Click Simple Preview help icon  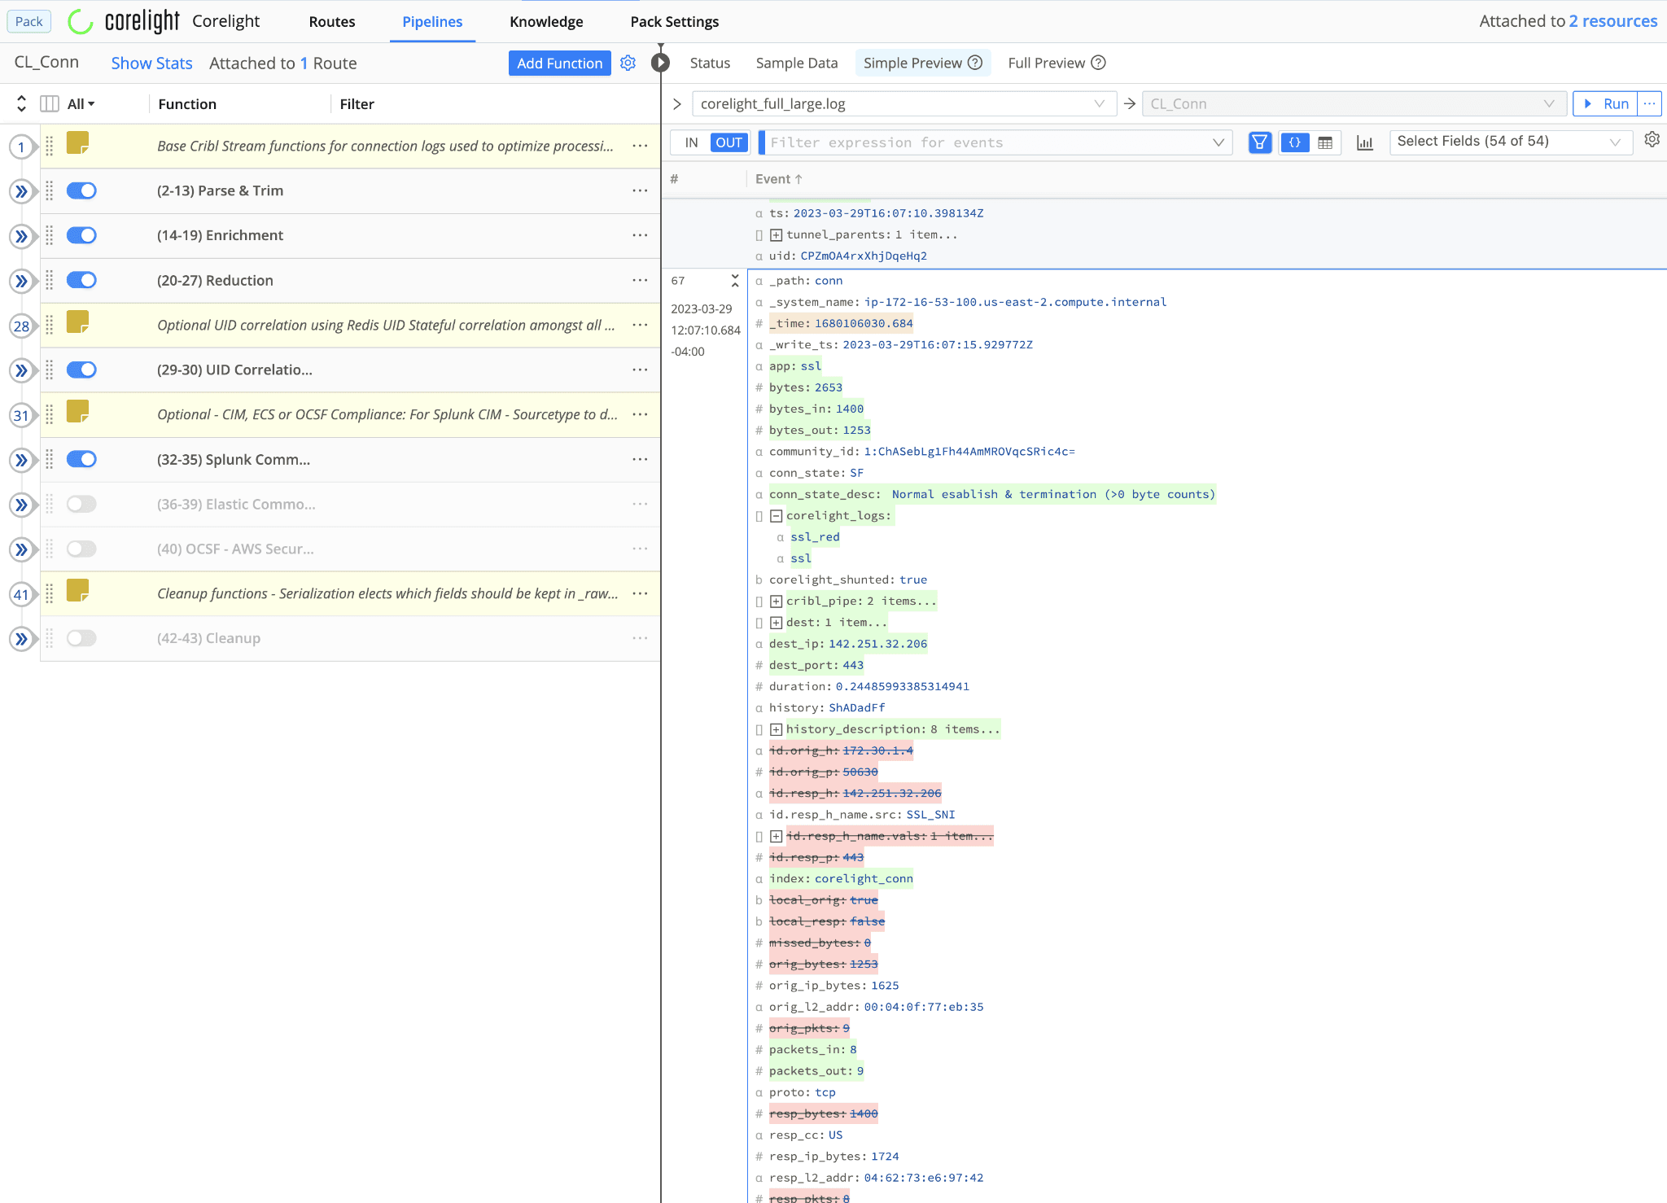pyautogui.click(x=975, y=63)
